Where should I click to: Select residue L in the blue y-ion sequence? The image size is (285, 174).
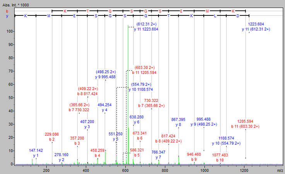(x=217, y=16)
